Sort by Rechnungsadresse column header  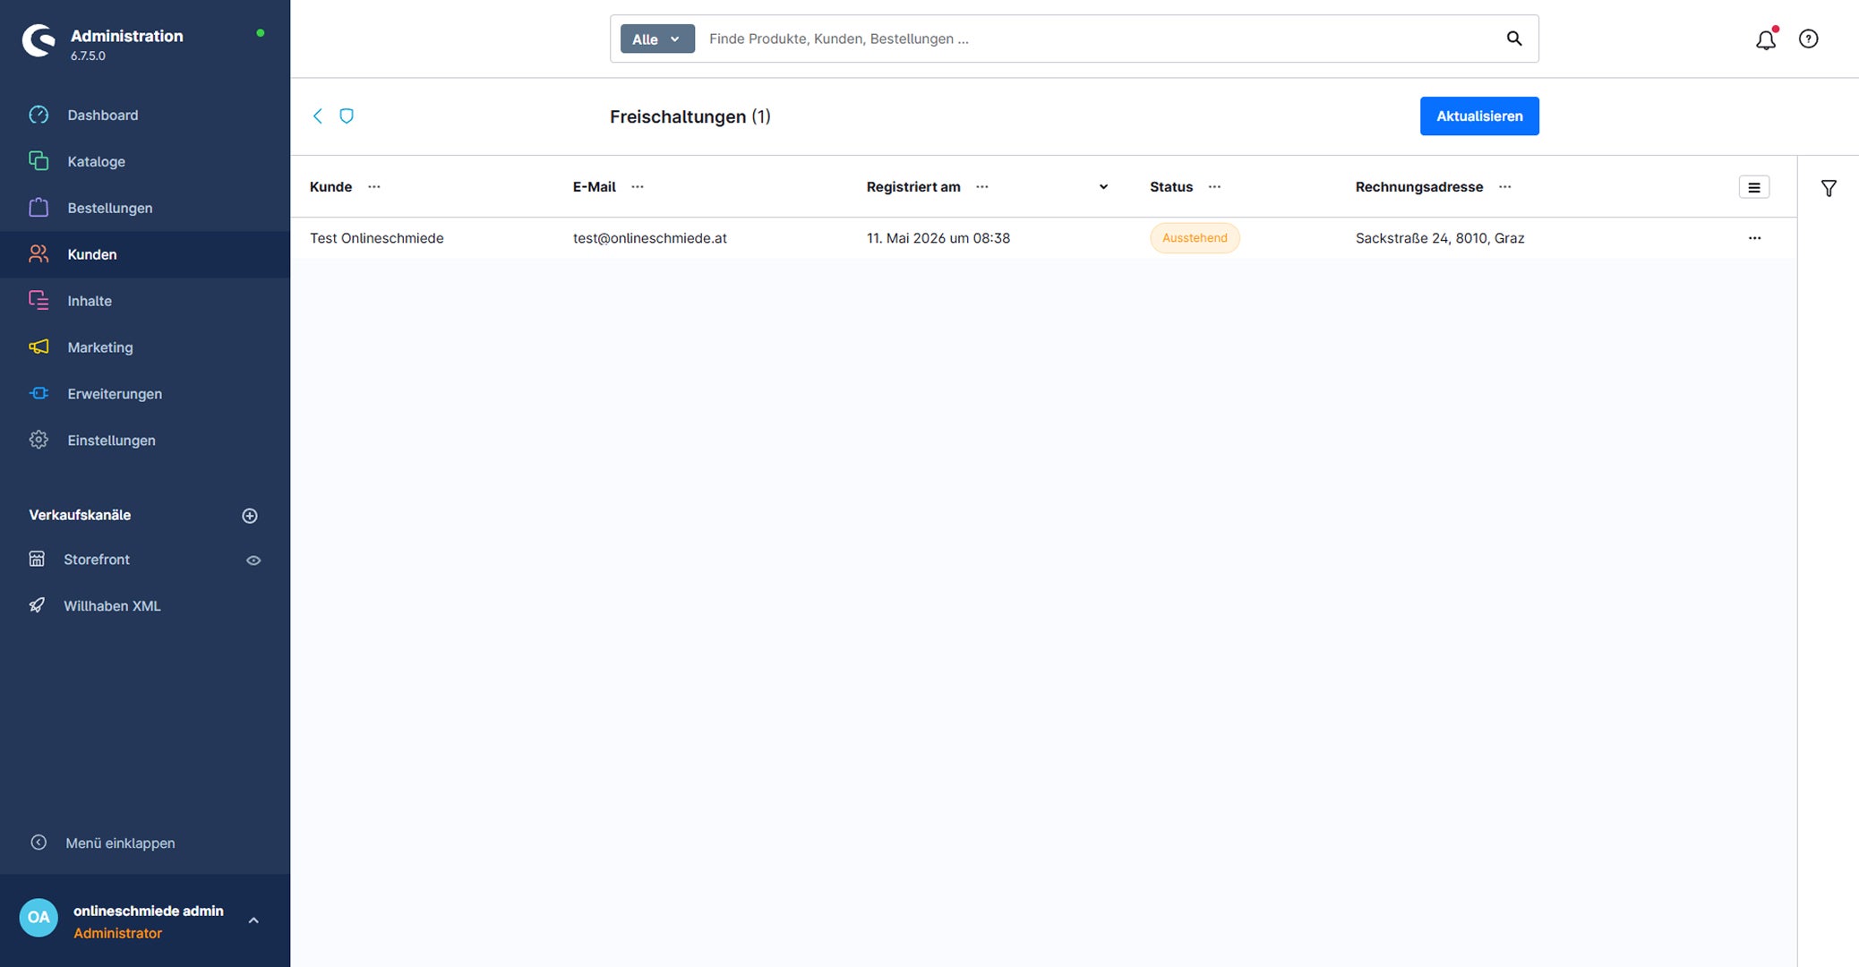(1419, 187)
